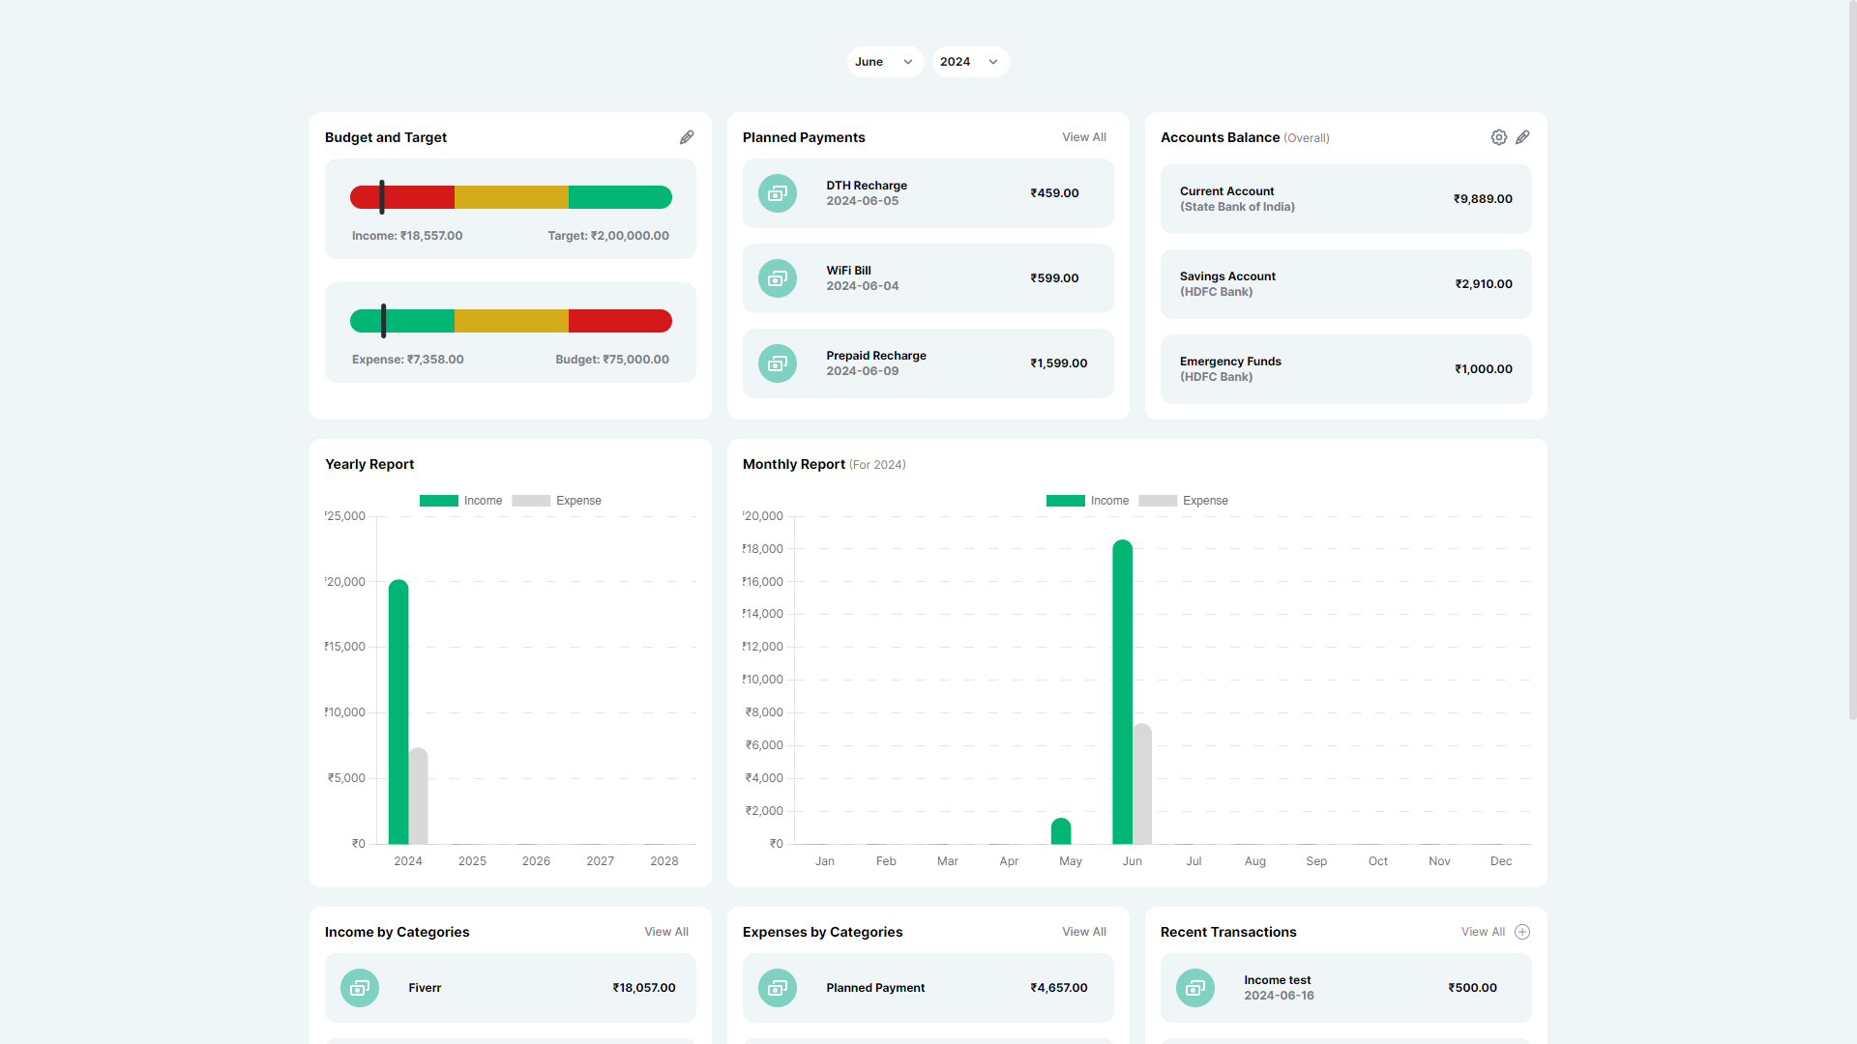Click the 2024-06-05 payment date
The width and height of the screenshot is (1857, 1044).
[863, 201]
